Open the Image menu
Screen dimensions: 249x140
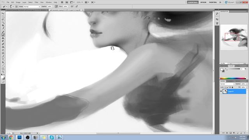click(x=18, y=2)
